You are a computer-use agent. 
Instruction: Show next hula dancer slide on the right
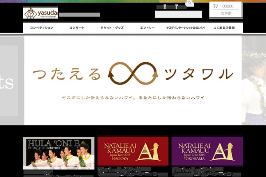[254, 81]
